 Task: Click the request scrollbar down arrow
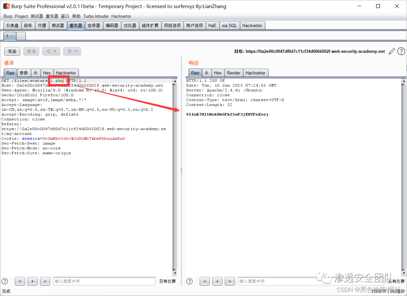[x=175, y=273]
